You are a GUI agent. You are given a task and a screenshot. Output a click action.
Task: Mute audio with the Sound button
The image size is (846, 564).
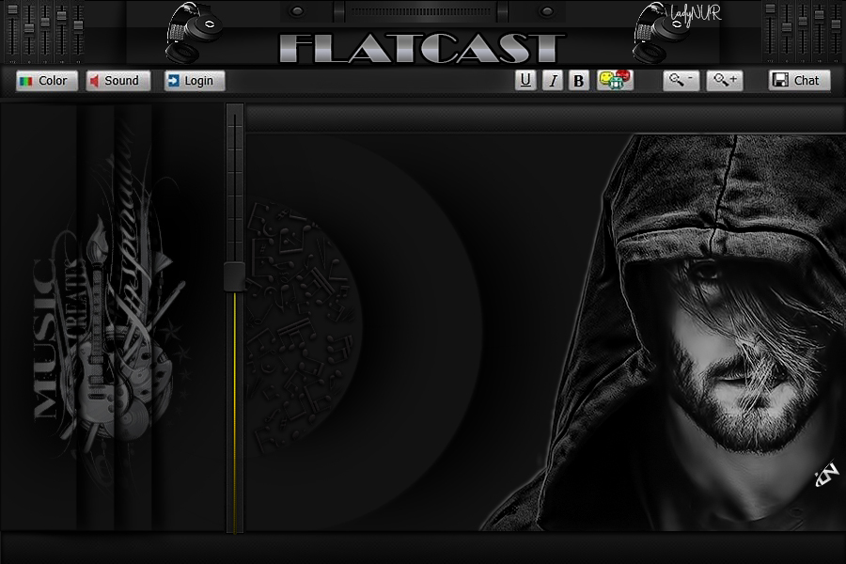(x=117, y=81)
